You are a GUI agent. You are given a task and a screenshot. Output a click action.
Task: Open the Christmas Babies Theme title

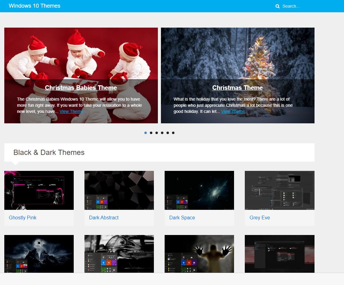point(81,88)
